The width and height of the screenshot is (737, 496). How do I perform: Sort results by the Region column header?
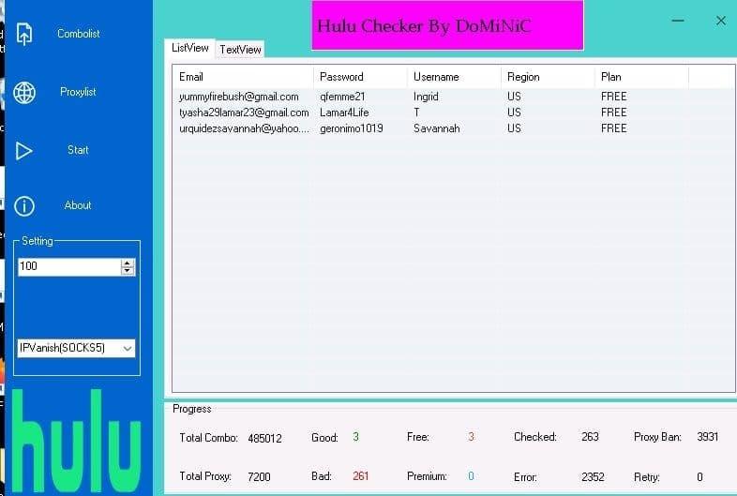pos(548,77)
